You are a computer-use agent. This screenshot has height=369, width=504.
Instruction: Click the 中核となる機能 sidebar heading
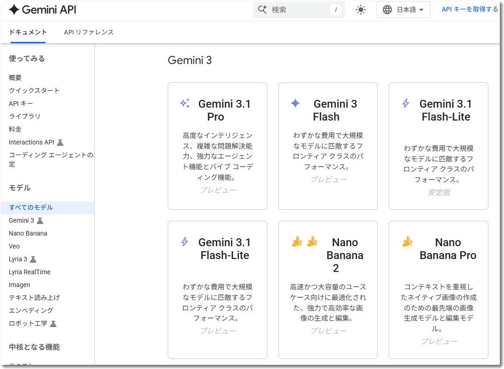click(x=34, y=347)
